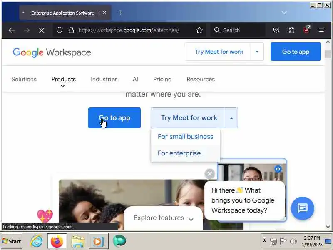
Task: Click the page scrollbar up arrow
Action: 328,42
